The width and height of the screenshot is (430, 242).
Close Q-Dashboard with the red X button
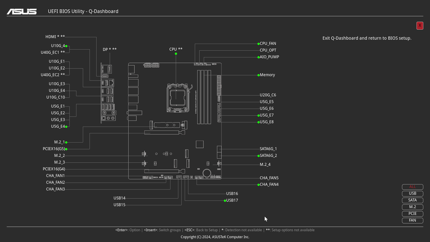pos(420,26)
